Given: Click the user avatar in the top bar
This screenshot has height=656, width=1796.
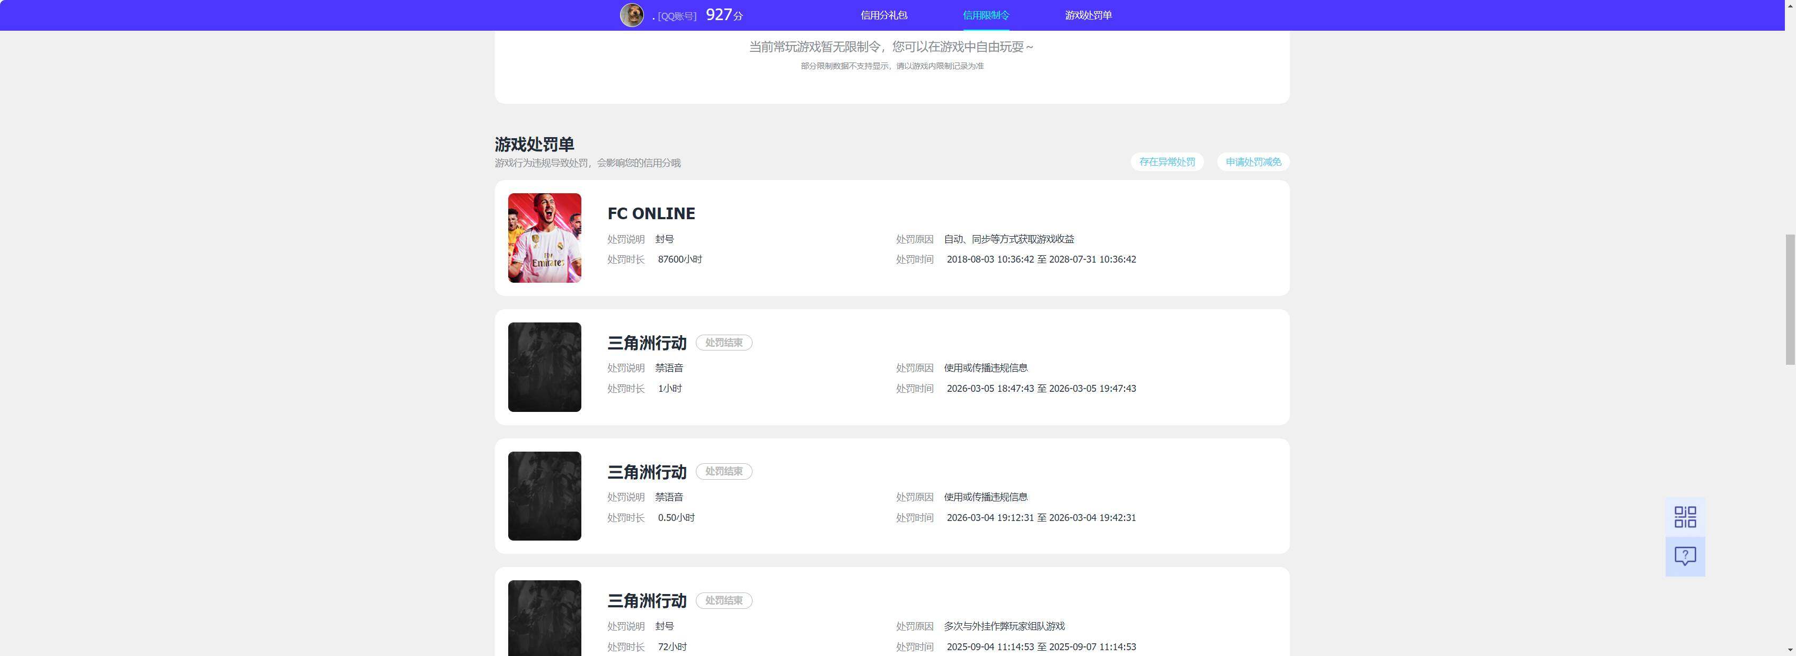Looking at the screenshot, I should tap(632, 15).
